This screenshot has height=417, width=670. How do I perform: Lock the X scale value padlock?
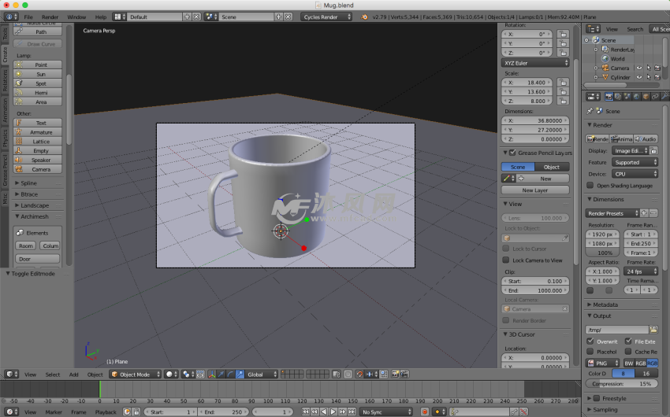(x=563, y=82)
